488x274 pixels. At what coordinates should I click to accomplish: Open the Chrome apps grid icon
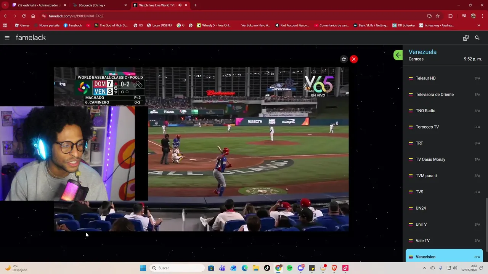5,25
